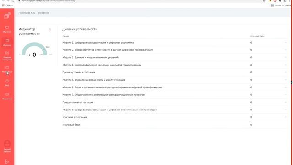Open the FAQ section in the sidebar
This screenshot has height=165, width=293.
point(7,82)
